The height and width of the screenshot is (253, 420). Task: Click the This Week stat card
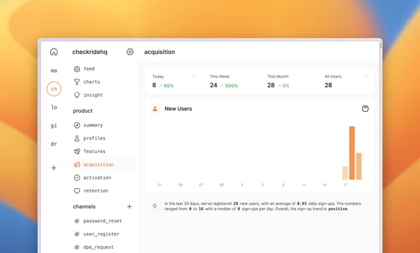[230, 81]
